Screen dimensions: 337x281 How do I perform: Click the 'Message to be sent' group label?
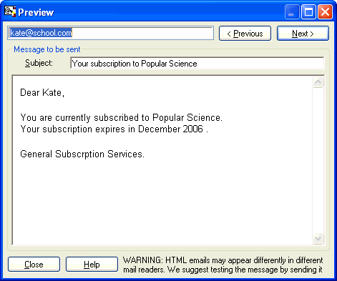pos(47,49)
